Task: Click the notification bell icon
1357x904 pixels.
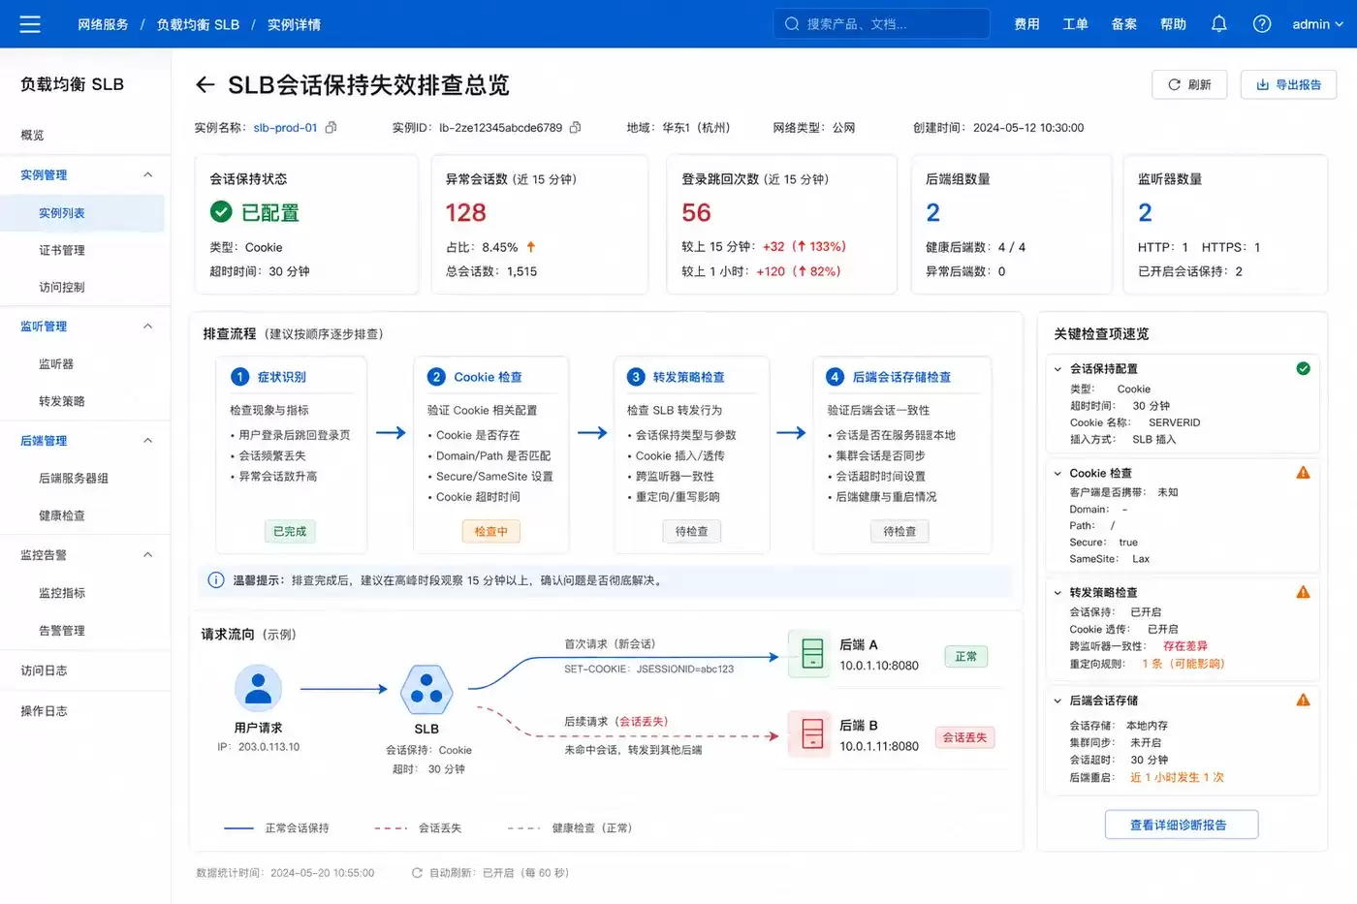Action: pos(1219,24)
